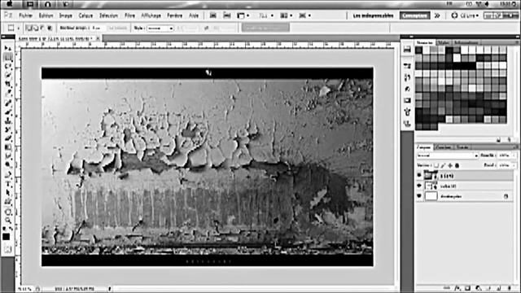Screen dimensions: 521x293
Task: Select the Rectangular Marquee tool in toolbox
Action: (x=7, y=57)
